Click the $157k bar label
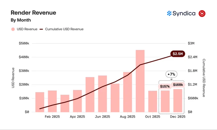This screenshot has width=217, height=130. (x=165, y=87)
